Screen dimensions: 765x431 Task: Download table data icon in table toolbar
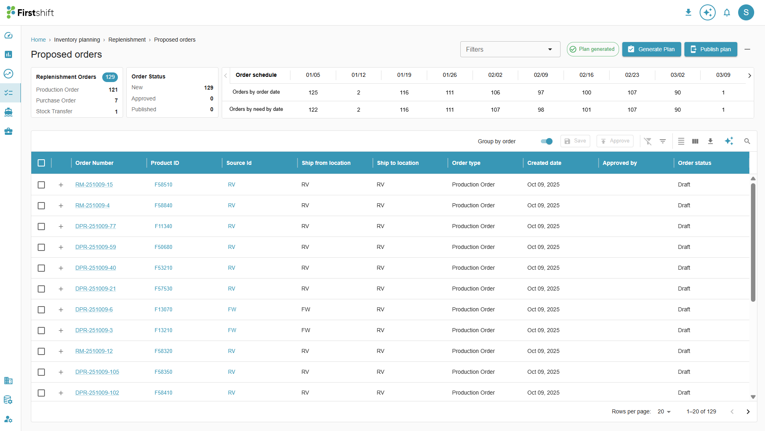point(710,141)
